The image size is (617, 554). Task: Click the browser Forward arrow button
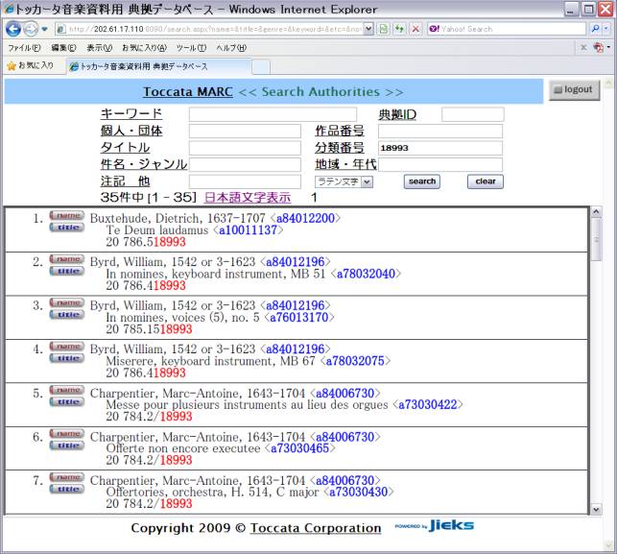coord(31,29)
